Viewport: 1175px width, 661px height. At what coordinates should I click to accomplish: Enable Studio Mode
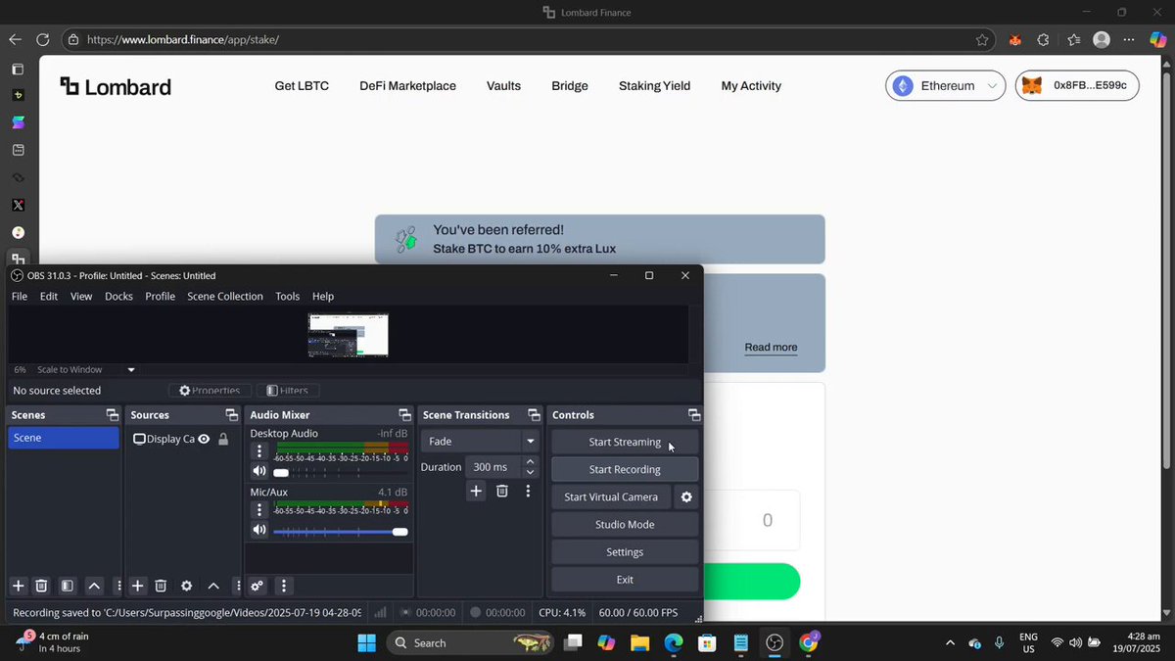625,524
